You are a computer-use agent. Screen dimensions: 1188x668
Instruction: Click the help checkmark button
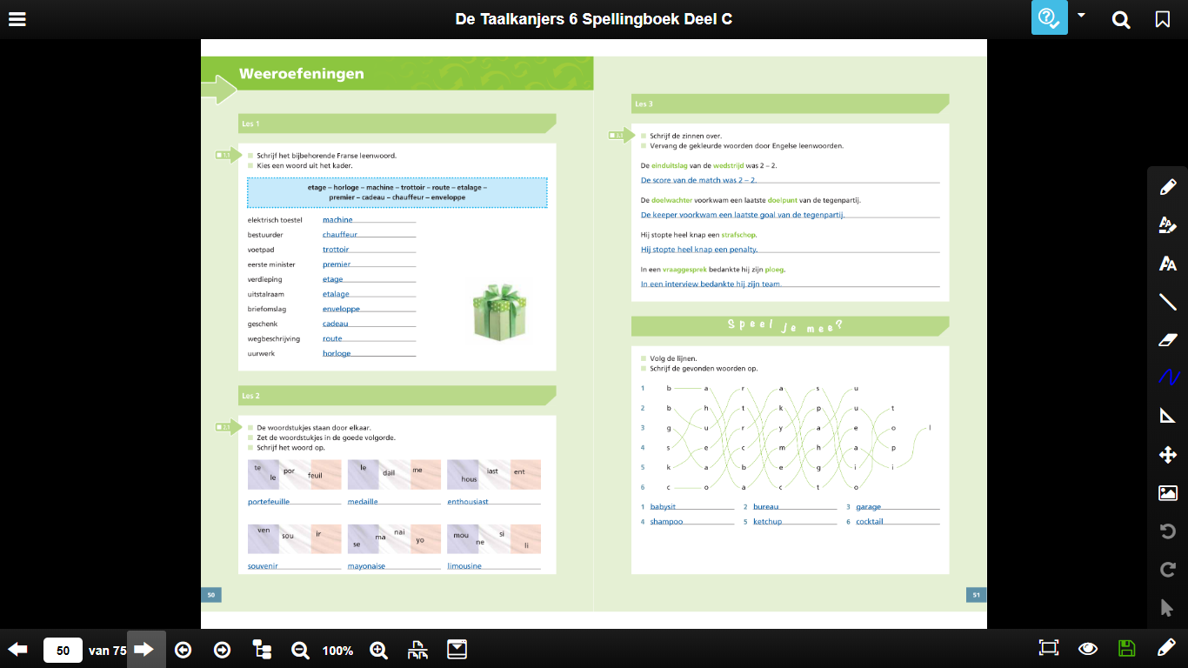(x=1050, y=18)
